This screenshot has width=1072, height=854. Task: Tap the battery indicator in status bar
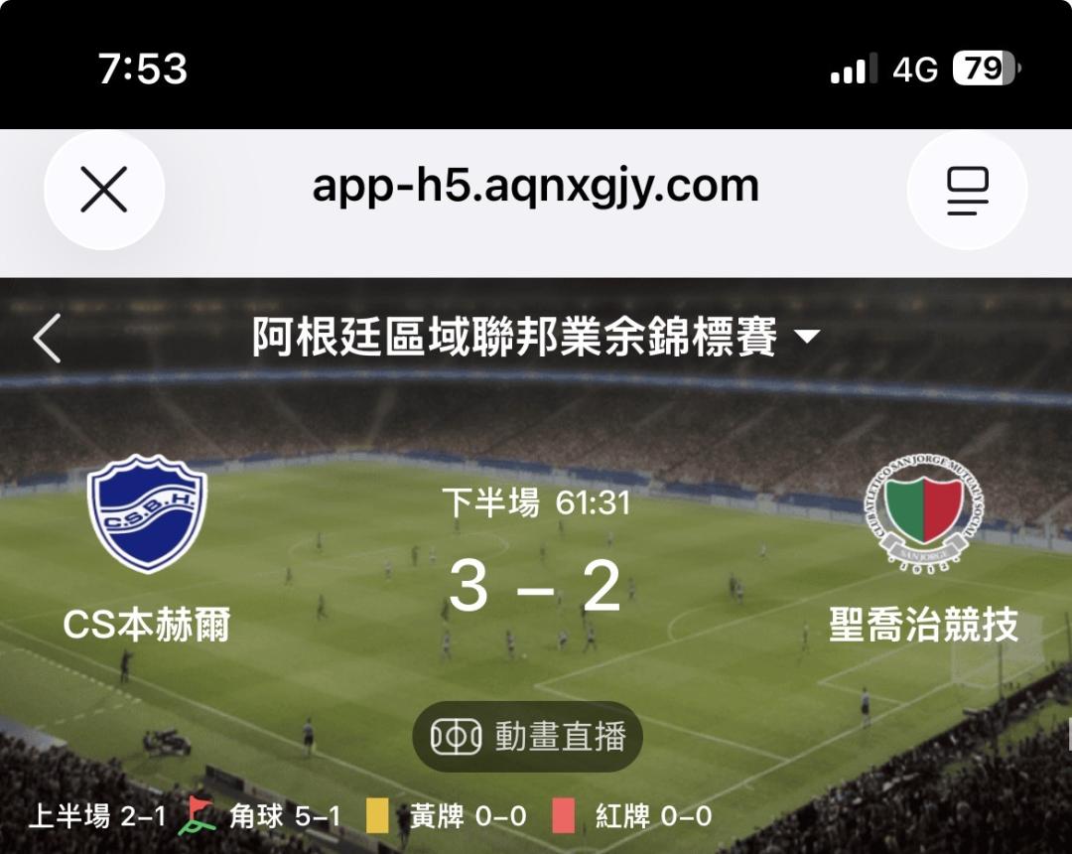986,69
